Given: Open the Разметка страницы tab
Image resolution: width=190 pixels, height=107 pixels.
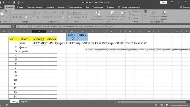Looking at the screenshot, I should (x=34, y=7).
